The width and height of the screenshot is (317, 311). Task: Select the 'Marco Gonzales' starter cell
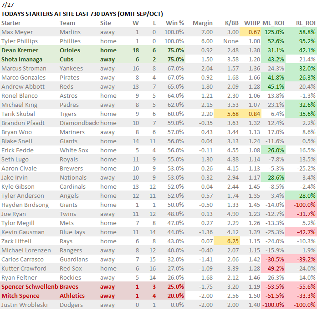coord(23,77)
